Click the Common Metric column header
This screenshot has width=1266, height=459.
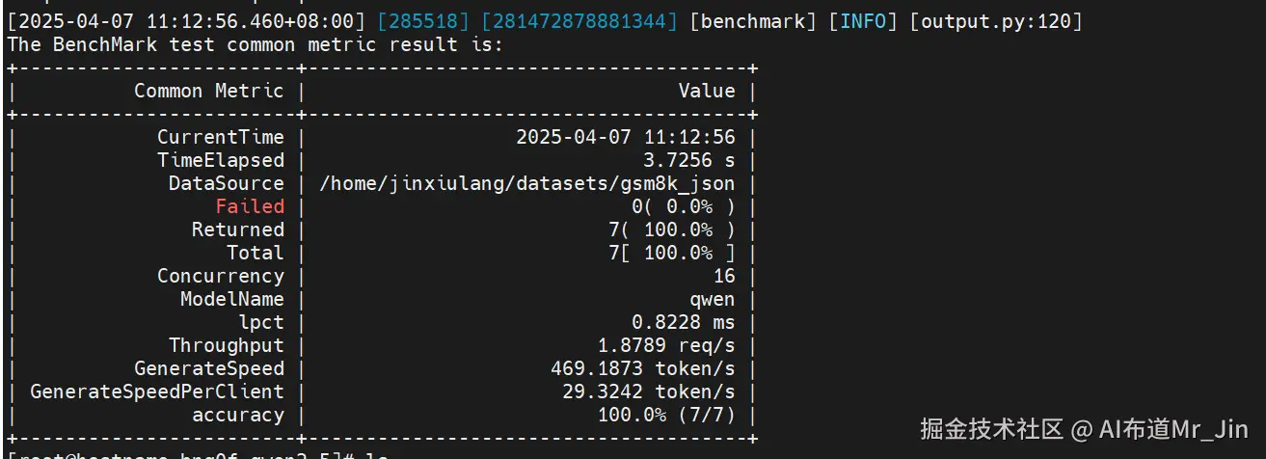[208, 91]
